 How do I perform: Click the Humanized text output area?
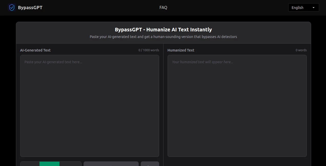coord(237,106)
